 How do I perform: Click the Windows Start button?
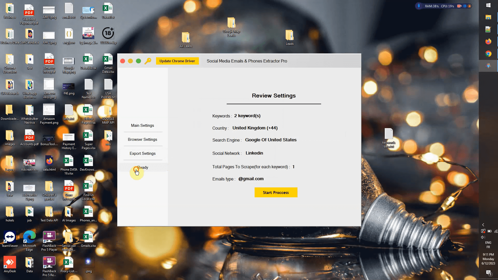(488, 5)
